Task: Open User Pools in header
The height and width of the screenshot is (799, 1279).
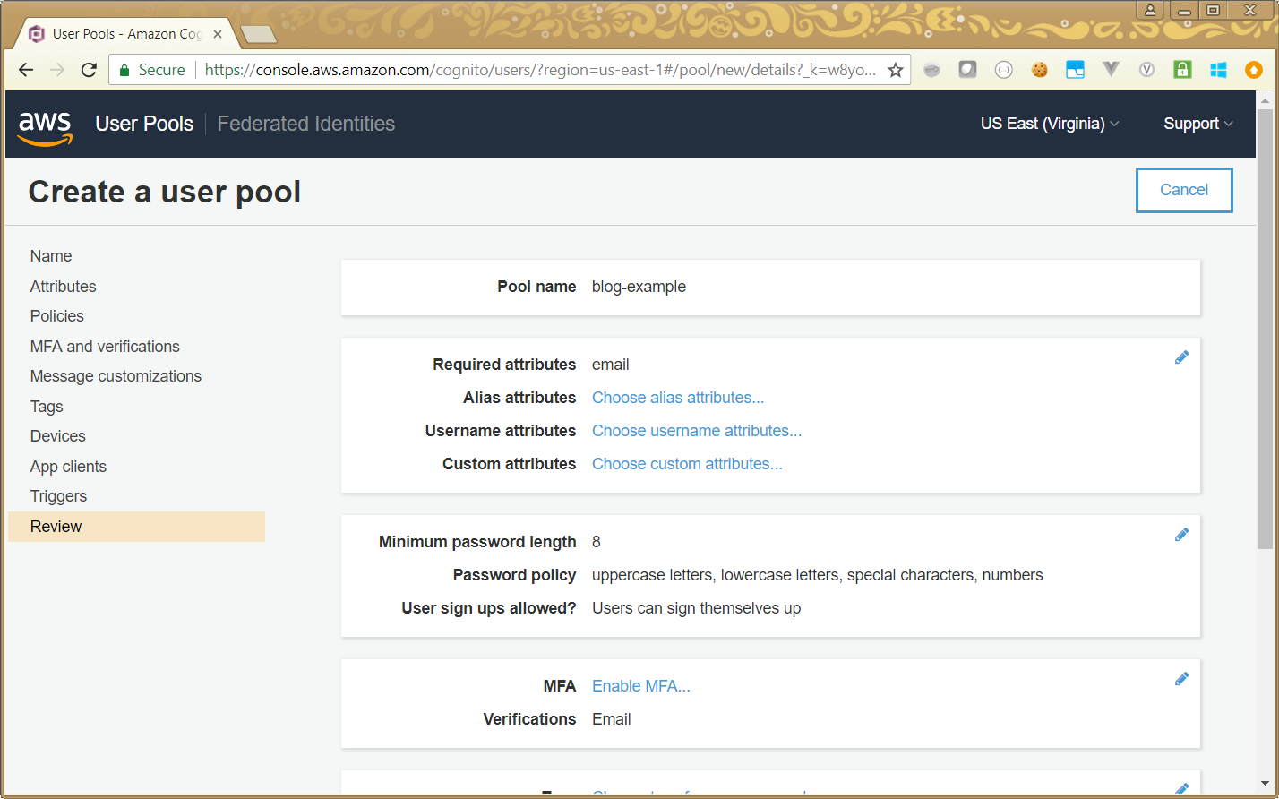Action: point(144,124)
